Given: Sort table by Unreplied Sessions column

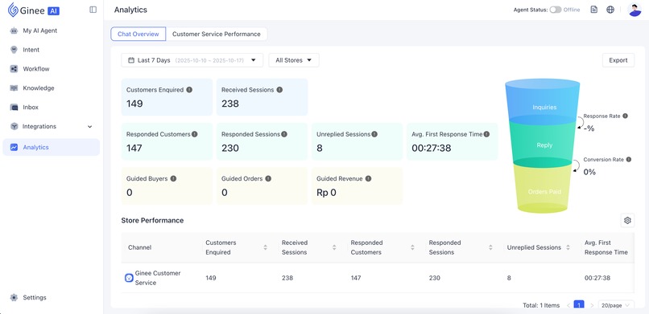Looking at the screenshot, I should coord(568,247).
